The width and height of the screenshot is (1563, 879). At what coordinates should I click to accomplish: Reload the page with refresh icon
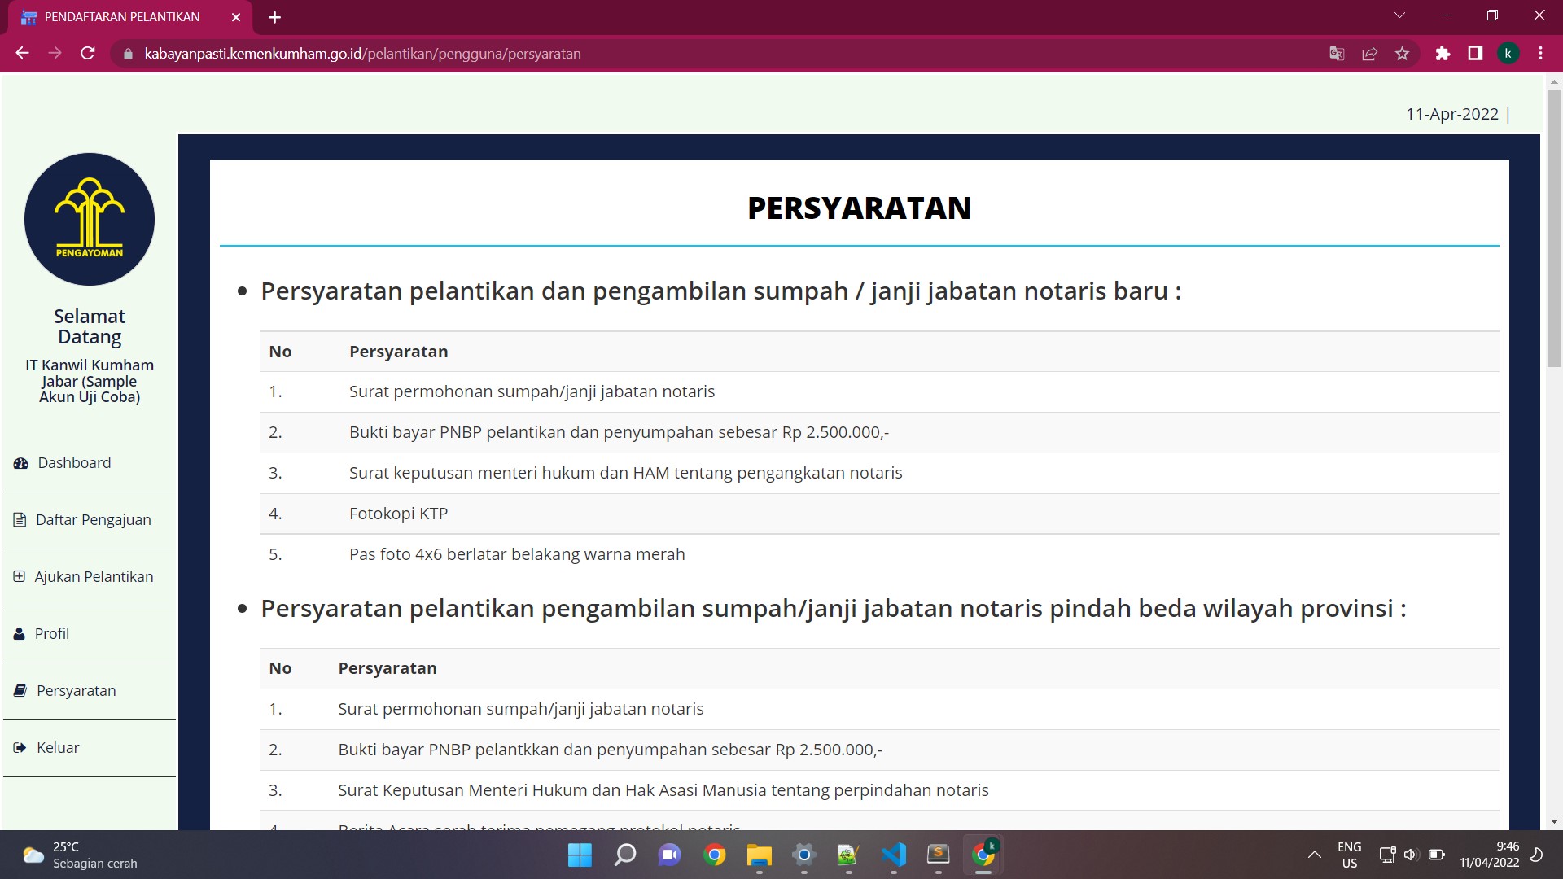pos(88,54)
